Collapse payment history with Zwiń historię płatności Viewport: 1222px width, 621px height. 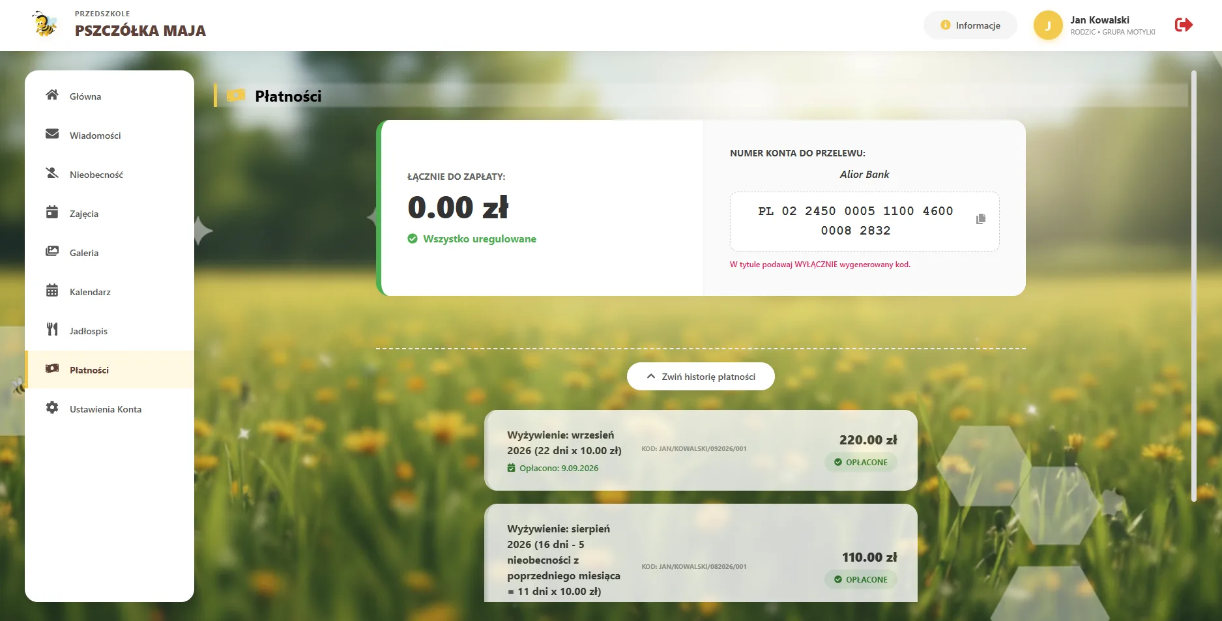[x=701, y=377]
